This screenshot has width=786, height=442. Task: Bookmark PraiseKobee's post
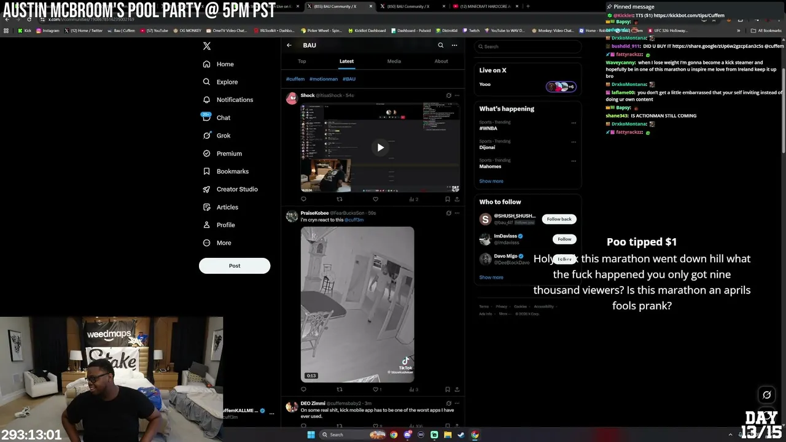tap(448, 389)
